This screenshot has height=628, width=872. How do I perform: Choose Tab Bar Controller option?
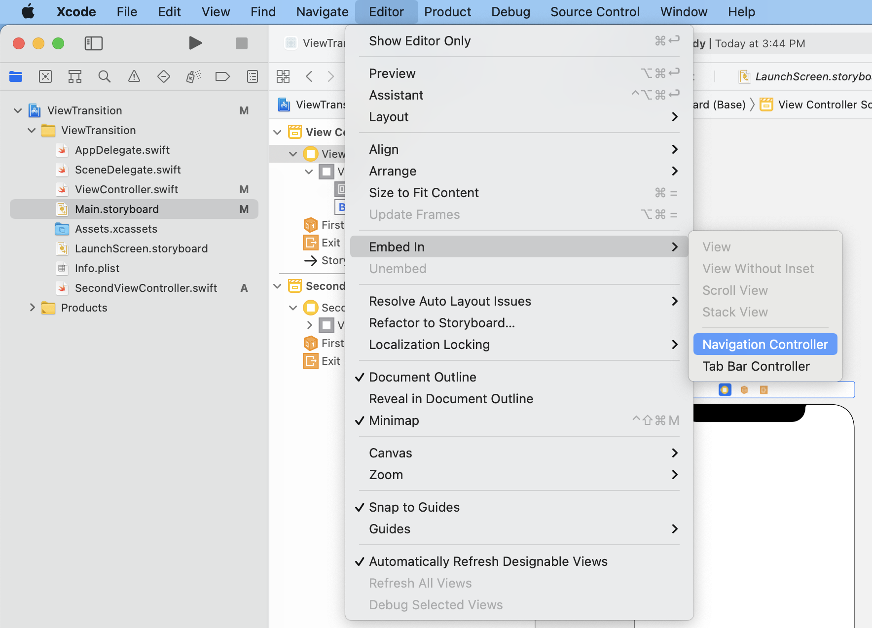click(x=765, y=366)
